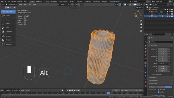This screenshot has height=98, width=174.
Task: Open the File menu
Action: 5,2
